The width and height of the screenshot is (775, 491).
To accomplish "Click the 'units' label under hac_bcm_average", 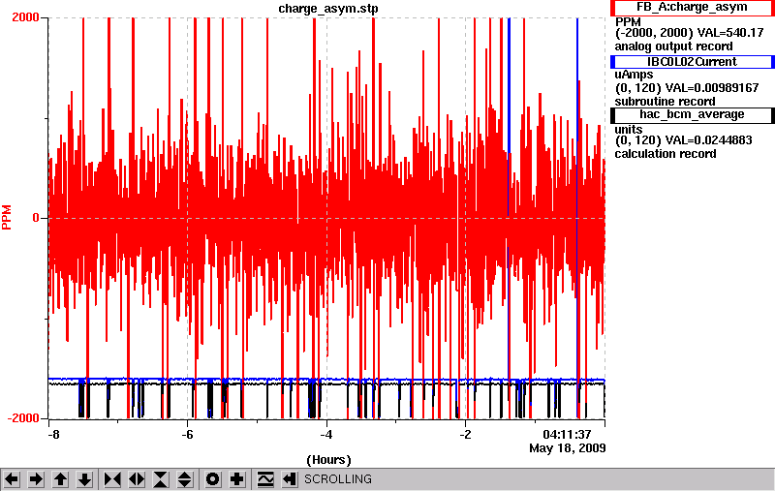I will (628, 130).
